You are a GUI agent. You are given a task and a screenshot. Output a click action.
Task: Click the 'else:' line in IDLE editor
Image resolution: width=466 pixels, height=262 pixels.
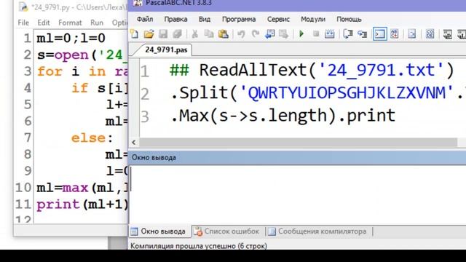tap(92, 138)
